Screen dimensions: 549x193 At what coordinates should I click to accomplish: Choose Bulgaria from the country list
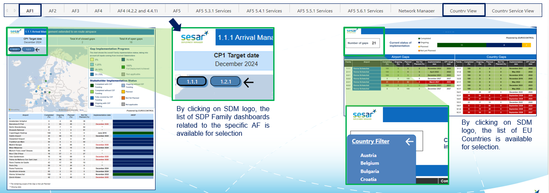pos(370,171)
